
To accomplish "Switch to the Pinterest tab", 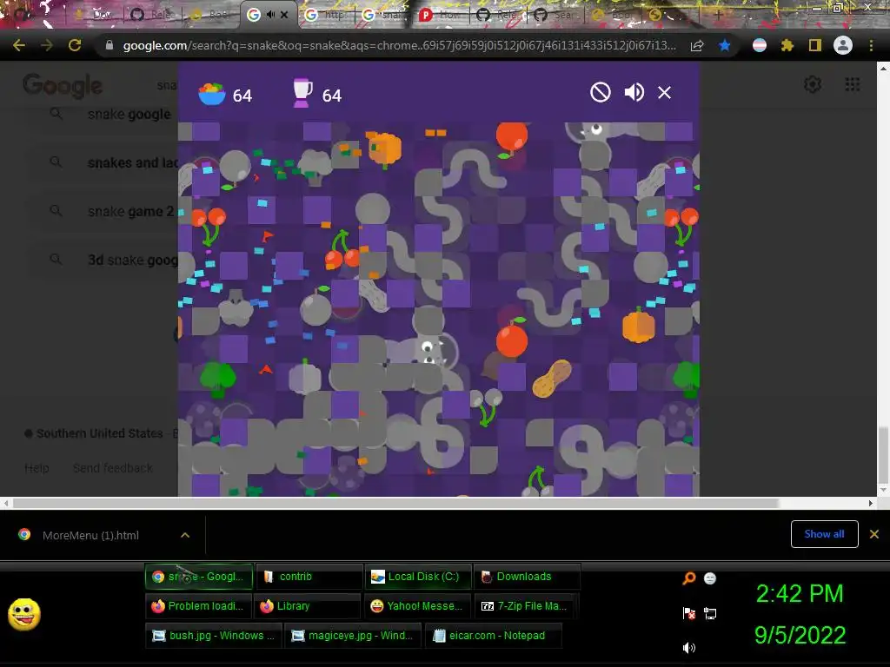I will 441,15.
